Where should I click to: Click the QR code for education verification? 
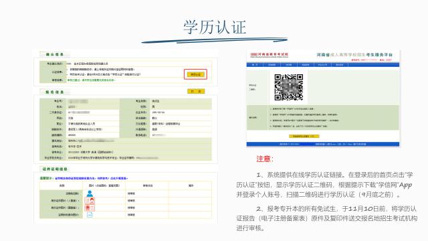point(288,87)
